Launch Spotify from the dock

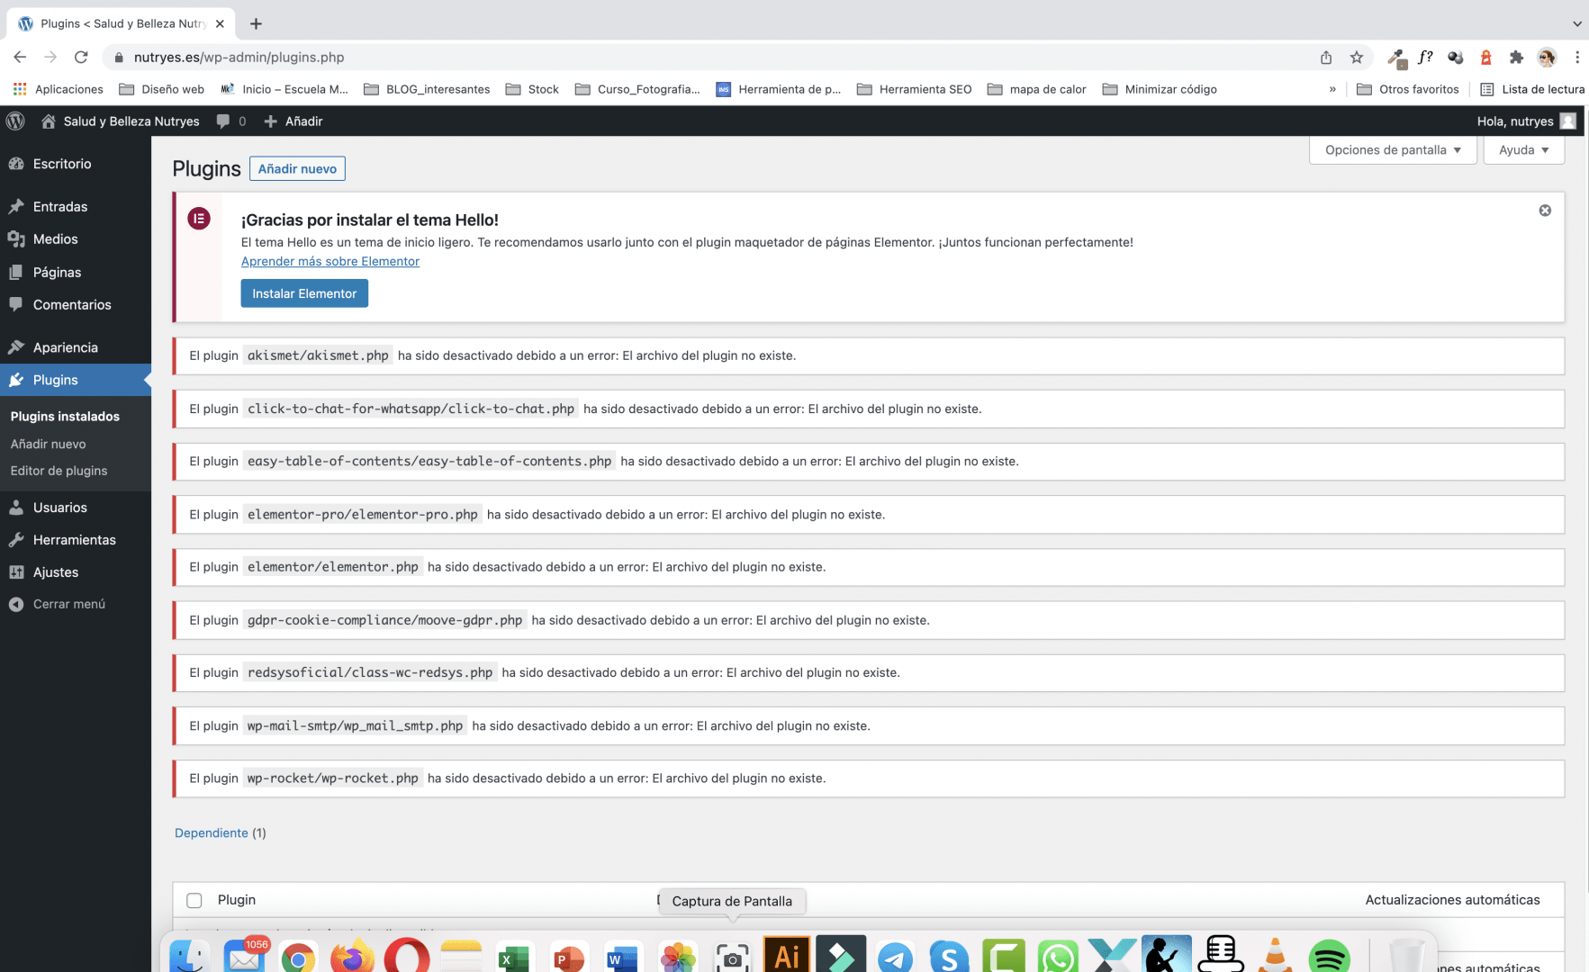(x=1329, y=956)
